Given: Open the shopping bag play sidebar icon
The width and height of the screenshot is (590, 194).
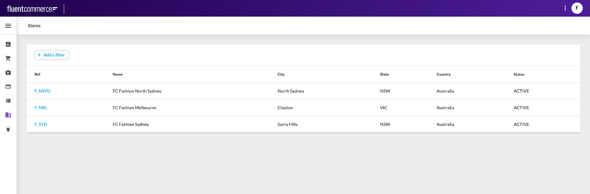Looking at the screenshot, I should (x=8, y=73).
